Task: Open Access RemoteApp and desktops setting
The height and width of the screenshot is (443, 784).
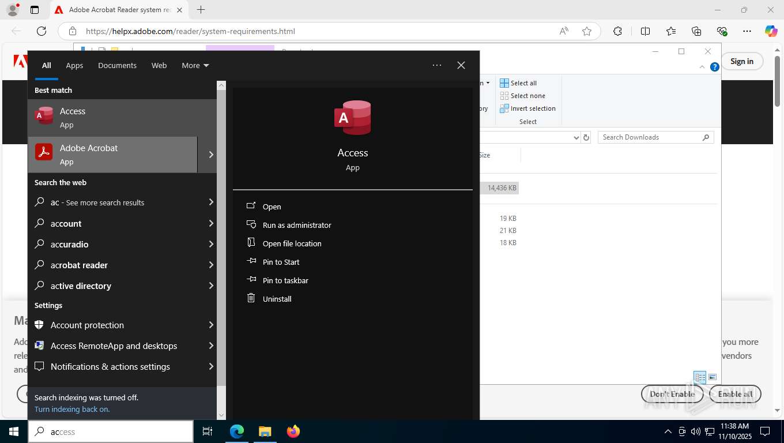Action: click(115, 346)
